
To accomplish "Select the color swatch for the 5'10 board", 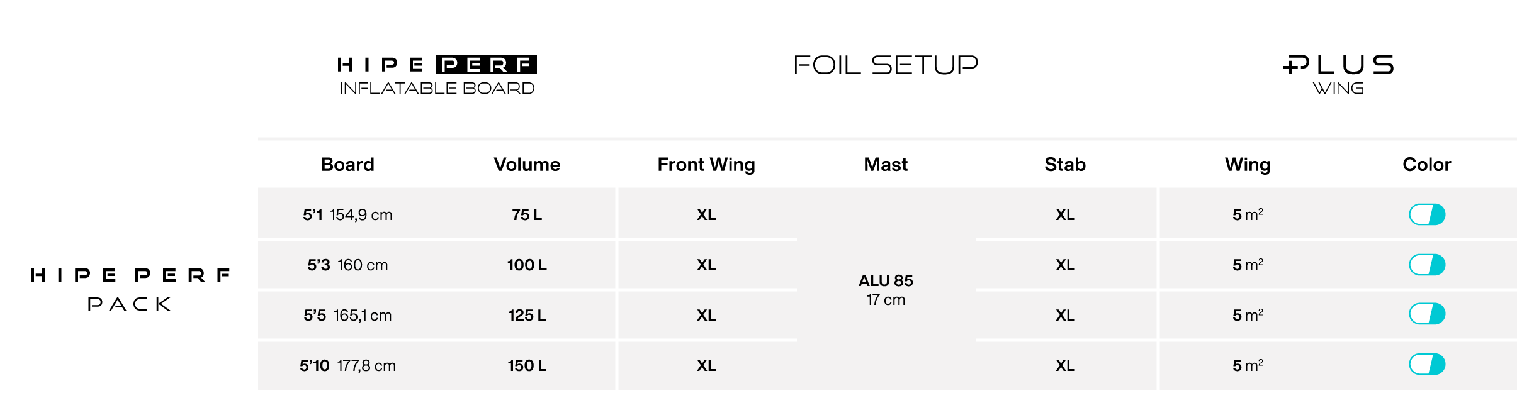I will [1427, 364].
